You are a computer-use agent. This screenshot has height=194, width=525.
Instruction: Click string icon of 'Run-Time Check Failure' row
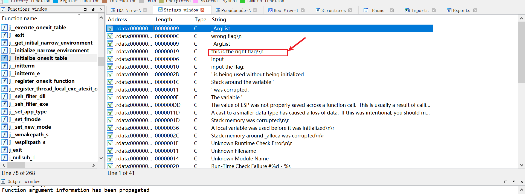click(x=110, y=166)
